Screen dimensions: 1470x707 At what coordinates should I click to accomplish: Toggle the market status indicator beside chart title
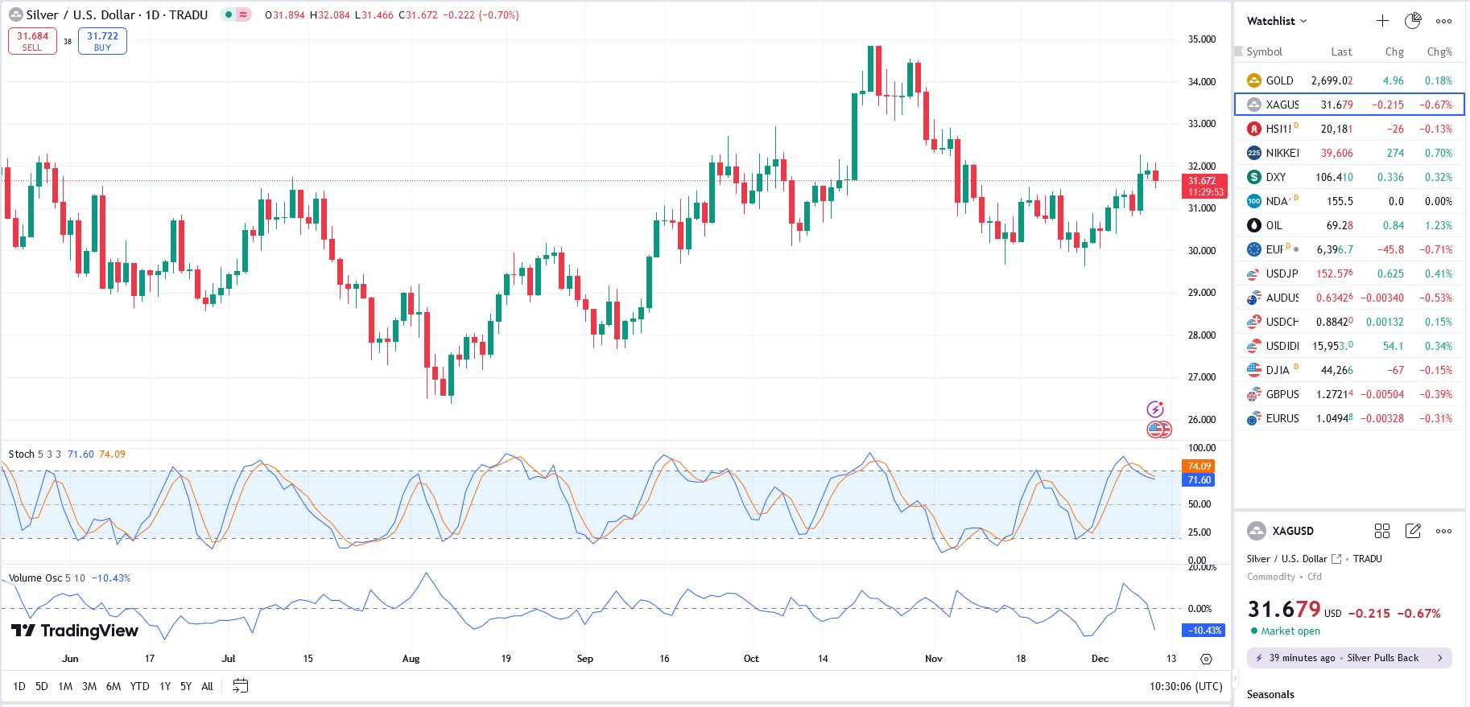coord(229,14)
